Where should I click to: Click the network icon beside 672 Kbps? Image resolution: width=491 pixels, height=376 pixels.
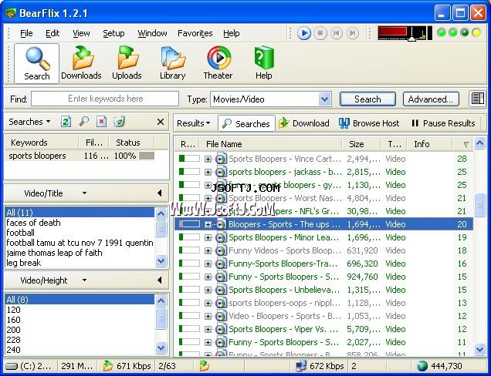tap(301, 366)
